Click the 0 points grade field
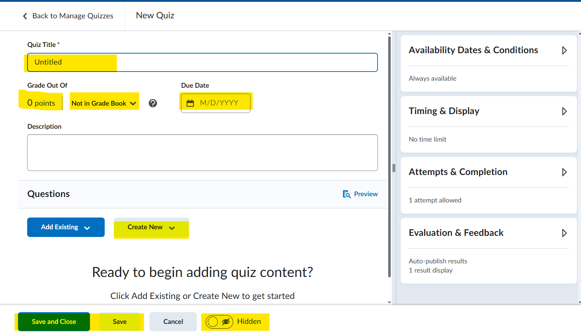The width and height of the screenshot is (581, 336). tap(41, 103)
